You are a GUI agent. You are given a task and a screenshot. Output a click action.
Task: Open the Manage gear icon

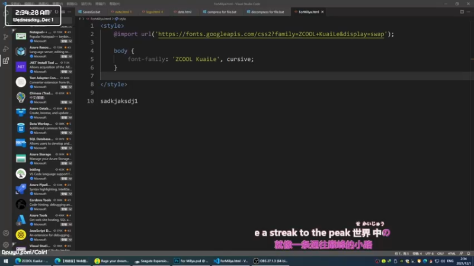click(x=6, y=245)
